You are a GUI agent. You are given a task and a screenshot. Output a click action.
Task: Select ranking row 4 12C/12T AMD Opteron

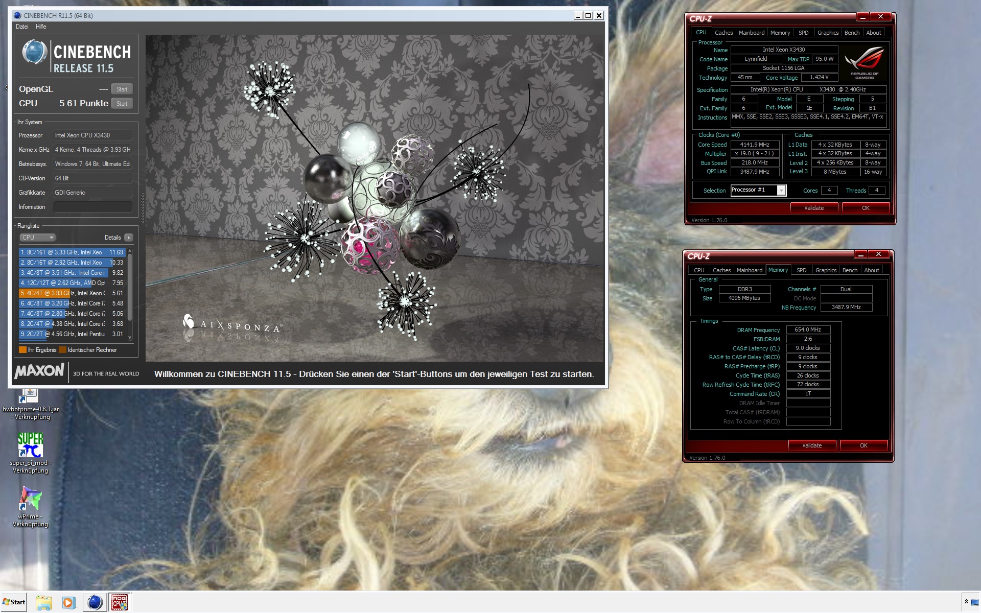coord(72,283)
